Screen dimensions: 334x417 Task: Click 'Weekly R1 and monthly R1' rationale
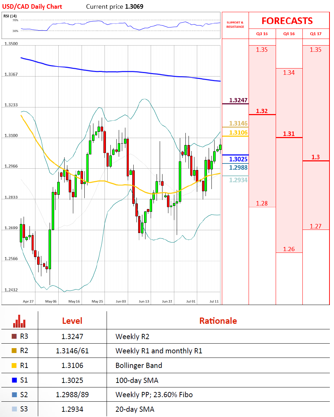coord(159,351)
